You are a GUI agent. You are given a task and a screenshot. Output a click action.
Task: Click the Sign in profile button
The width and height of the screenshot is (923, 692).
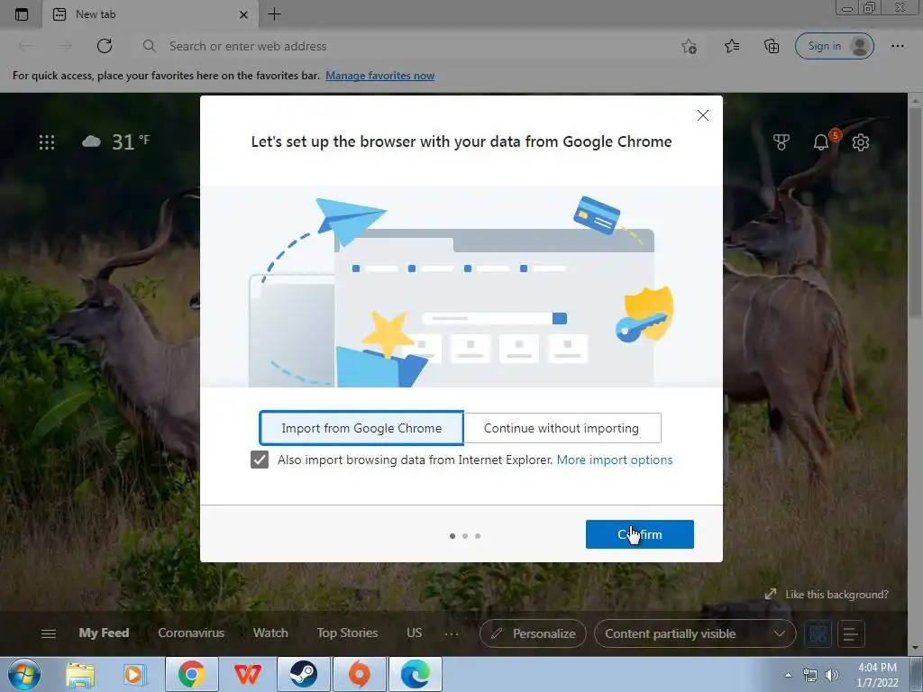834,46
